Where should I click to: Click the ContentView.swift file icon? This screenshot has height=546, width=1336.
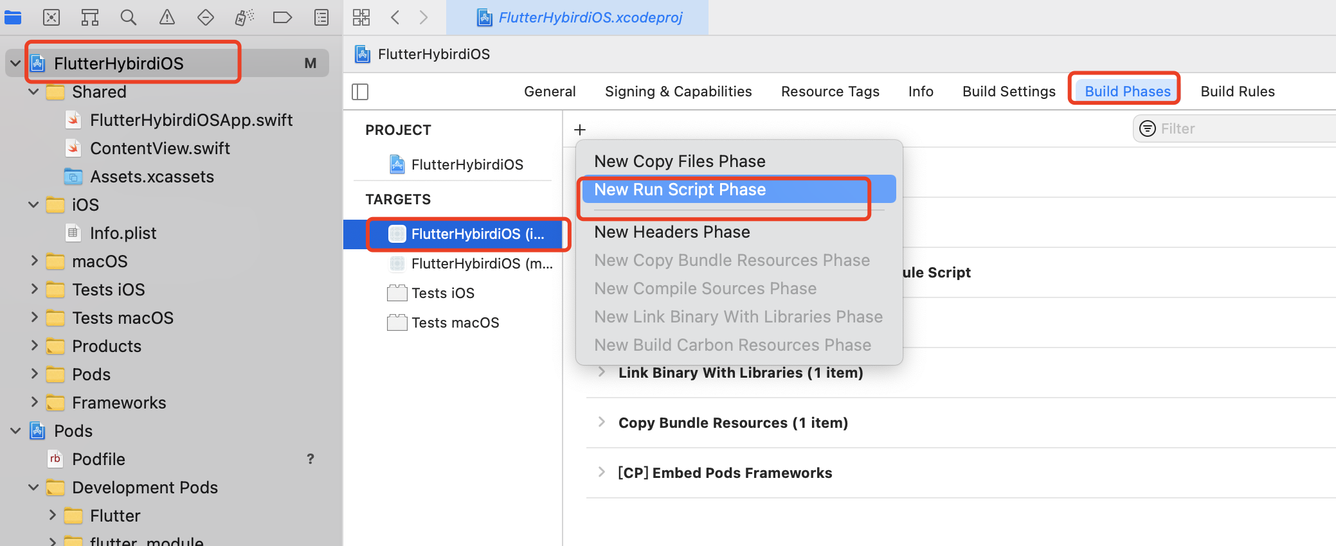point(73,148)
